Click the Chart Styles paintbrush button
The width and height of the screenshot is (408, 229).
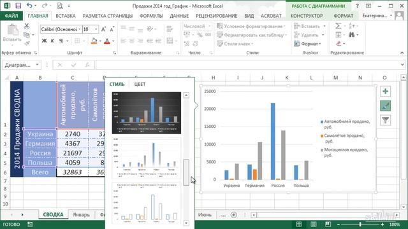click(385, 106)
